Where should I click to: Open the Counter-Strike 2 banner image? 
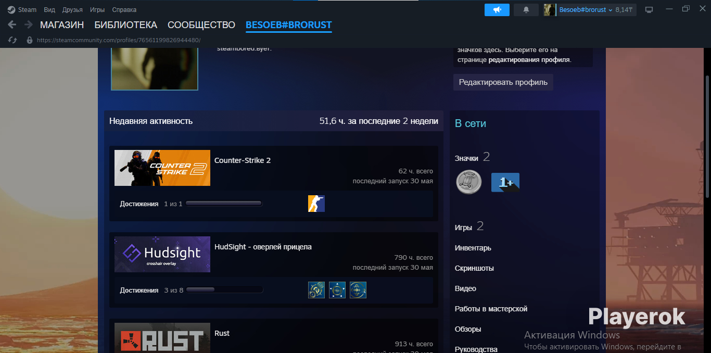click(x=162, y=168)
